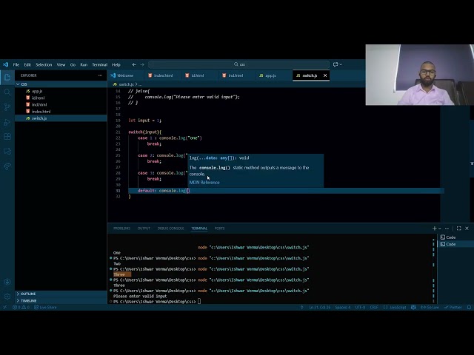The image size is (474, 355).
Task: Open notifications bell in status bar
Action: pyautogui.click(x=469, y=308)
